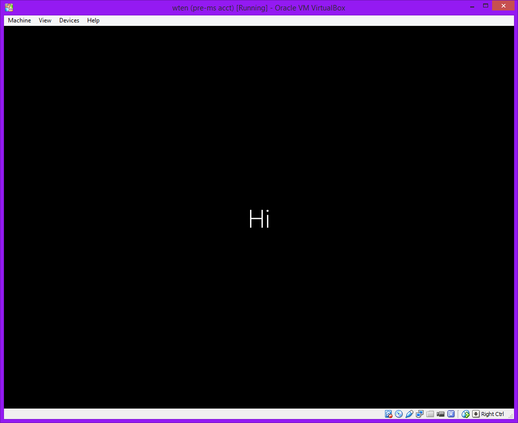Open the Devices menu

pos(69,20)
